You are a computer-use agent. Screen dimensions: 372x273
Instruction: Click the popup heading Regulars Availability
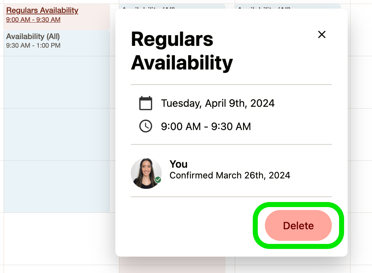point(182,51)
